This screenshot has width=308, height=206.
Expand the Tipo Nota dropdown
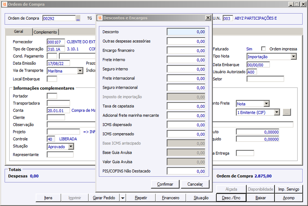click(293, 57)
